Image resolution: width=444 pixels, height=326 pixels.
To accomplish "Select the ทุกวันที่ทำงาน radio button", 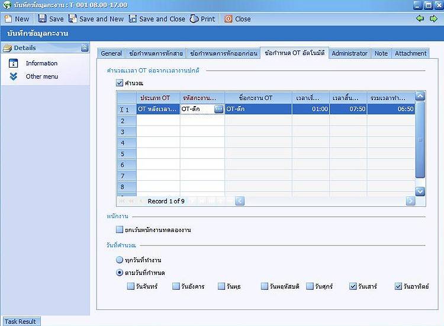I will 120,260.
